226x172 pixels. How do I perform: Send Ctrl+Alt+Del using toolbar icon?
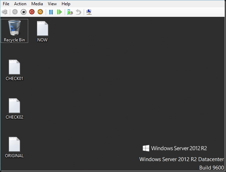coord(5,12)
